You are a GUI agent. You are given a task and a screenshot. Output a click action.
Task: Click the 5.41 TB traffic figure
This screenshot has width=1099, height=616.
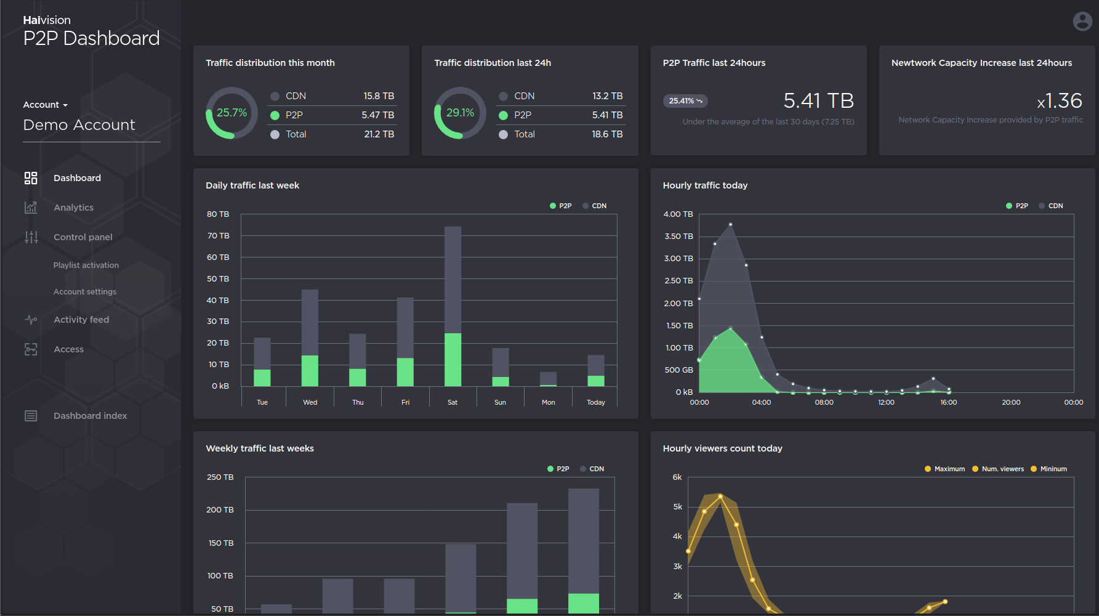[x=818, y=100]
